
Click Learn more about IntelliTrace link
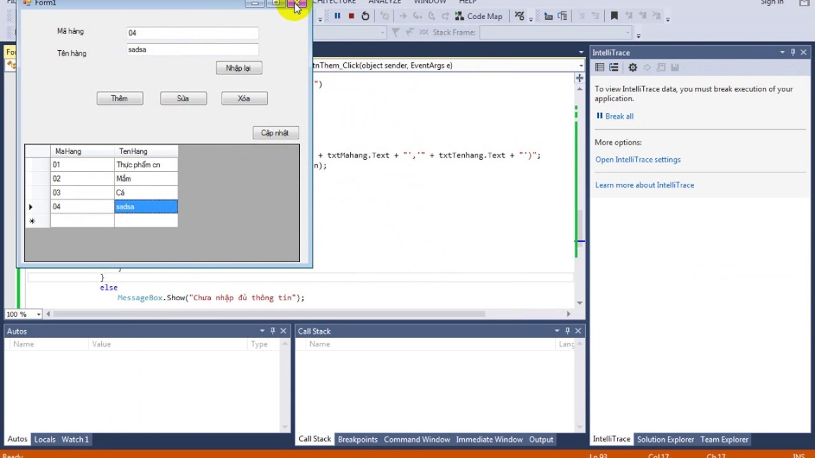click(644, 185)
